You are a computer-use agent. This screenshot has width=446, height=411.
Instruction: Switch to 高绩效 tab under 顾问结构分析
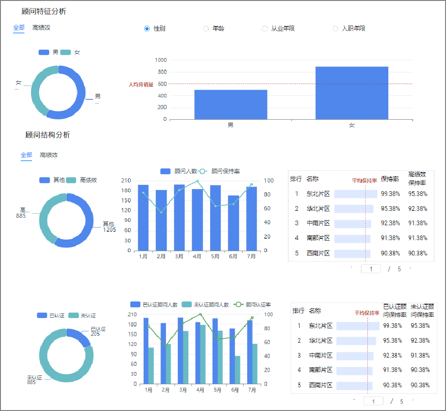tap(49, 155)
